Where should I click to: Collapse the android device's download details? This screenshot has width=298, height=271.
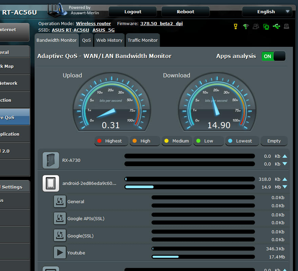tap(284, 187)
